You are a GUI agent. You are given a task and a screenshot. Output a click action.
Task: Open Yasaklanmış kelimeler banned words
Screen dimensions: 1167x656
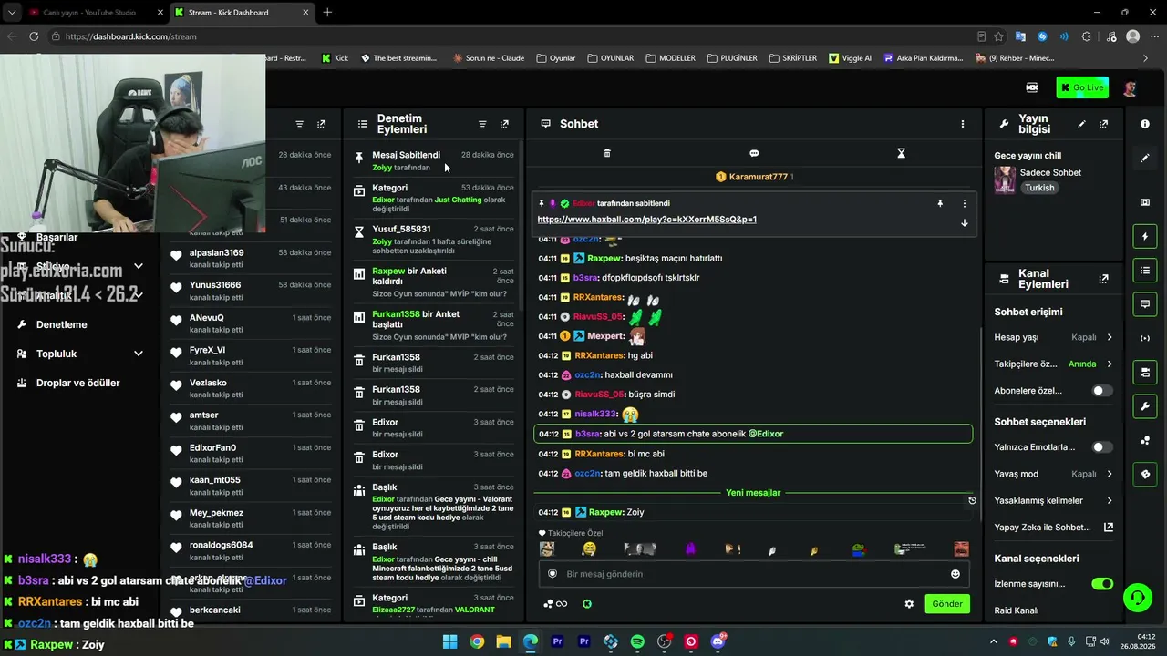coord(1054,500)
